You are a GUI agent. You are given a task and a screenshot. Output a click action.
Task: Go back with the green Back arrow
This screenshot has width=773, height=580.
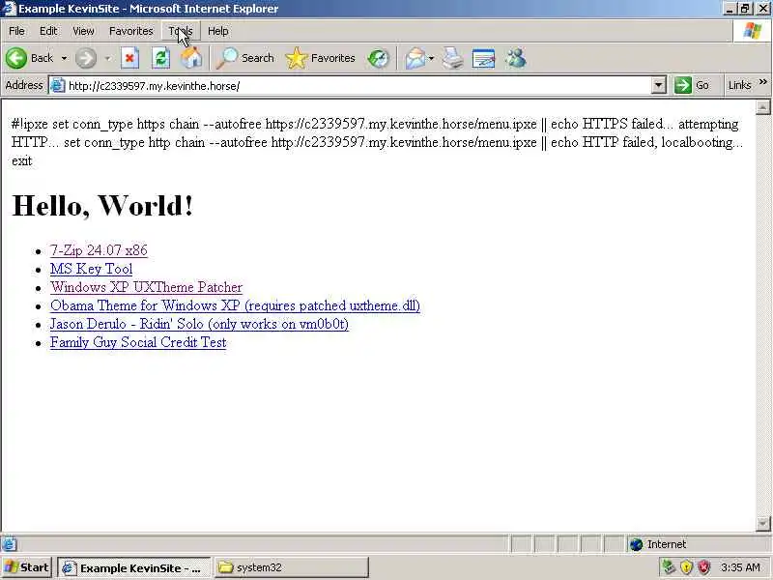tap(29, 58)
